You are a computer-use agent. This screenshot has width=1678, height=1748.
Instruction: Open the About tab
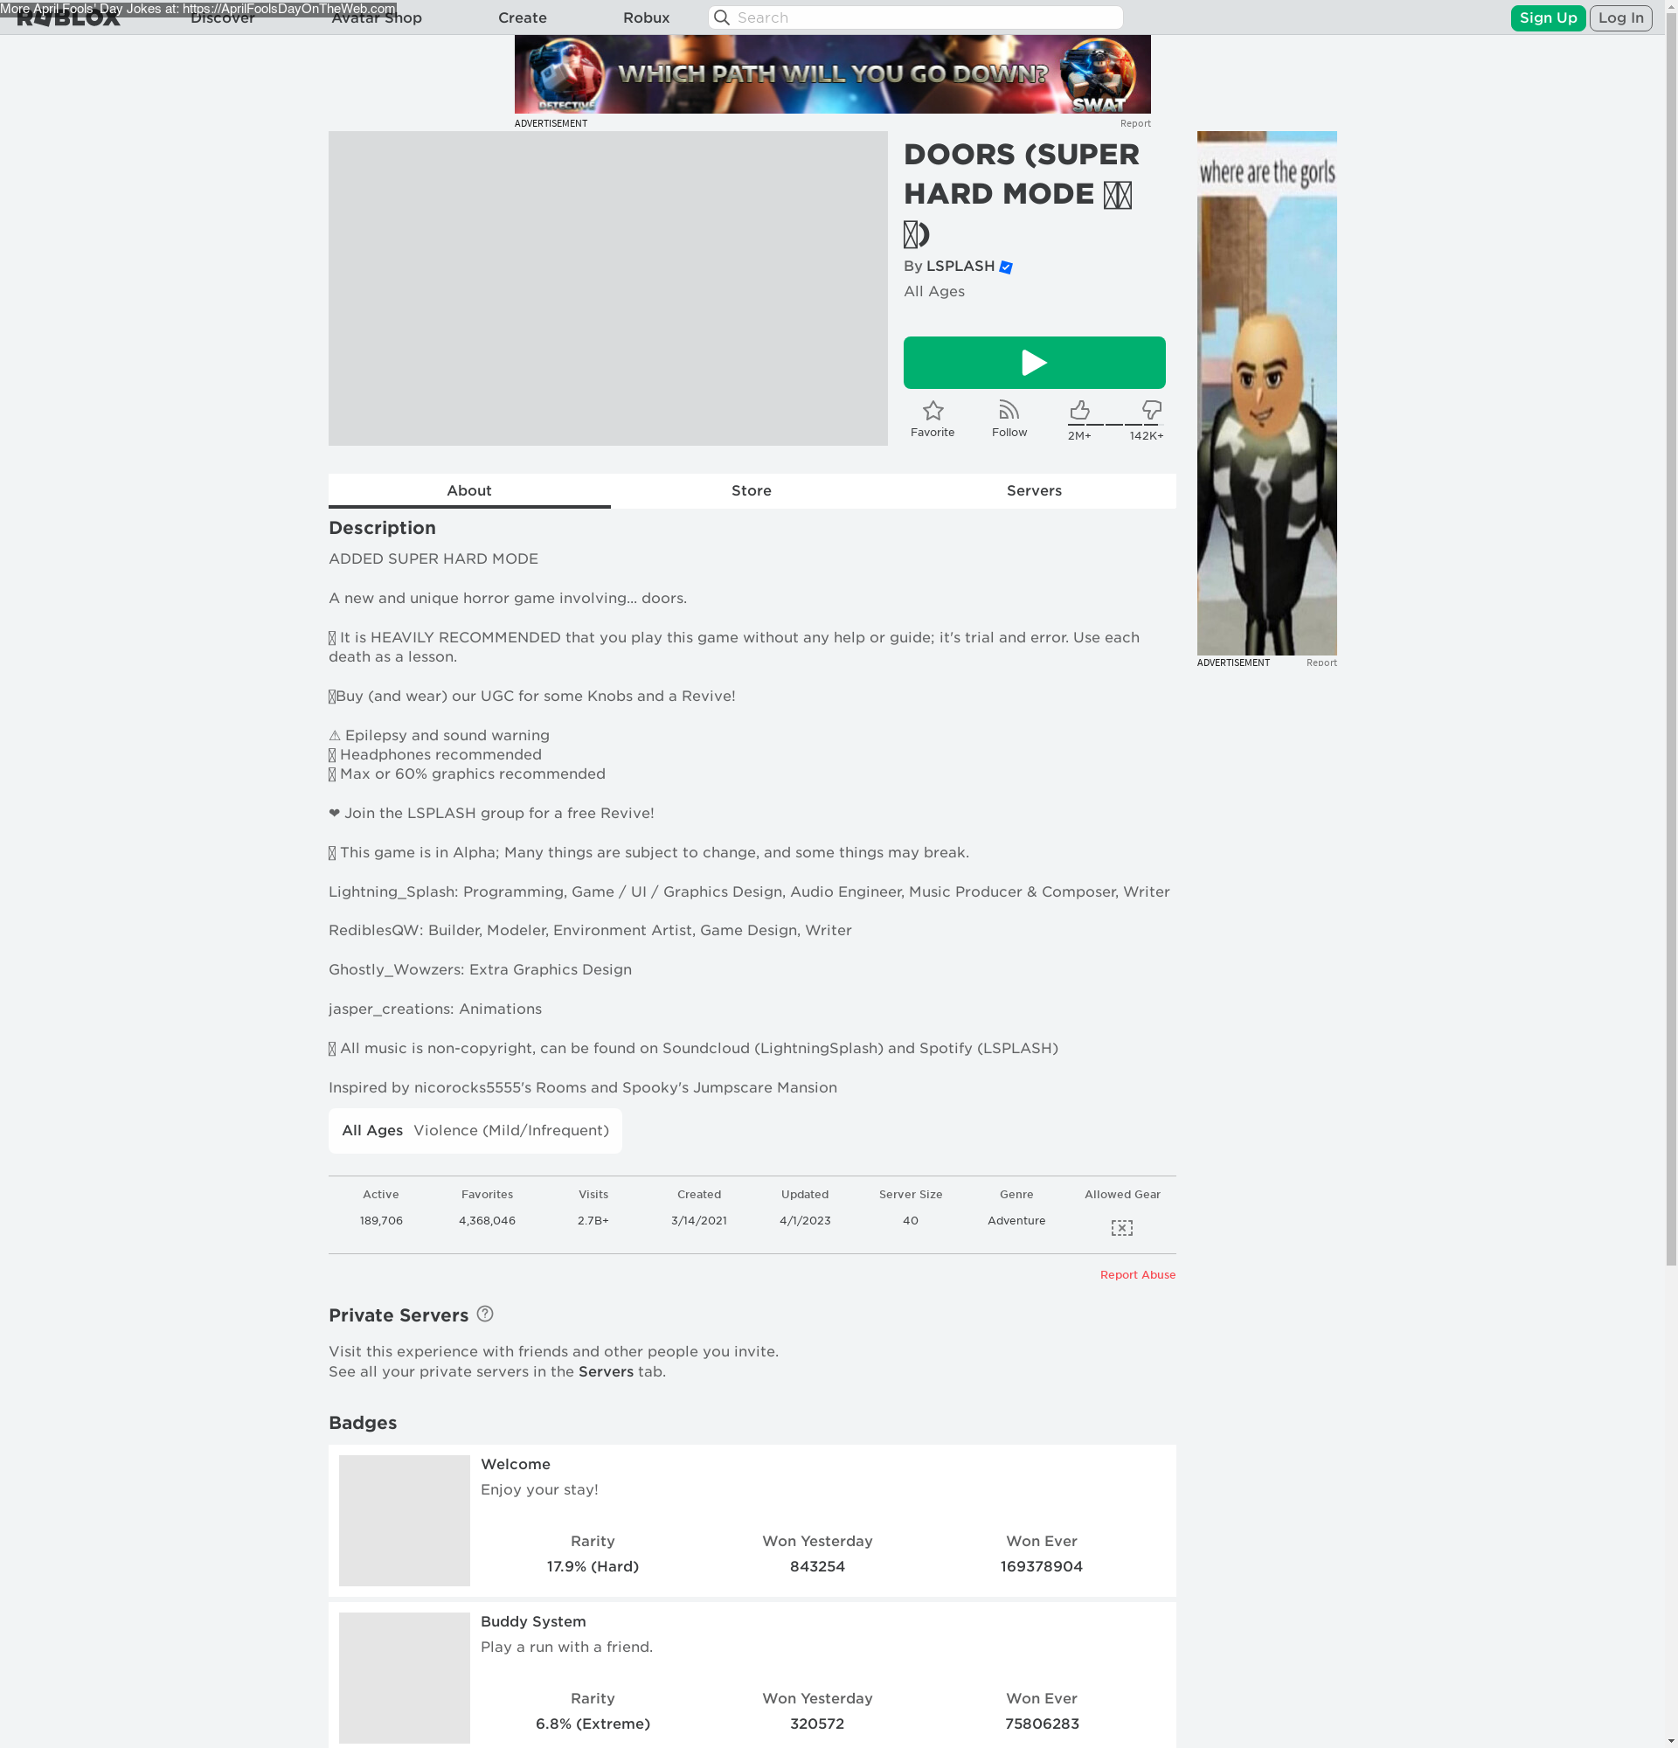click(x=469, y=490)
